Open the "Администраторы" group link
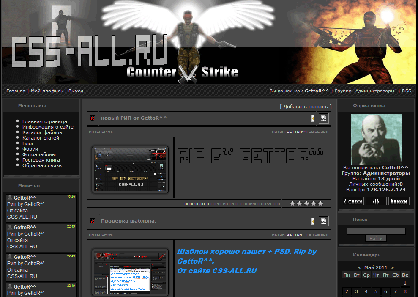418x297 pixels. 375,91
